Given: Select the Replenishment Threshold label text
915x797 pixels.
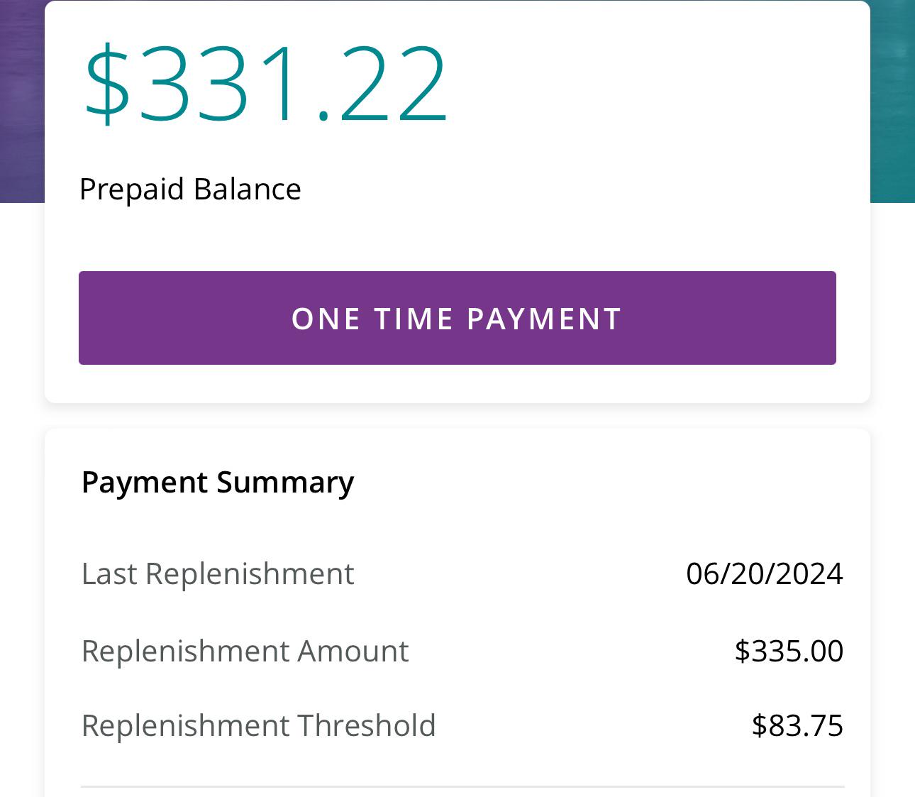Looking at the screenshot, I should pos(259,725).
